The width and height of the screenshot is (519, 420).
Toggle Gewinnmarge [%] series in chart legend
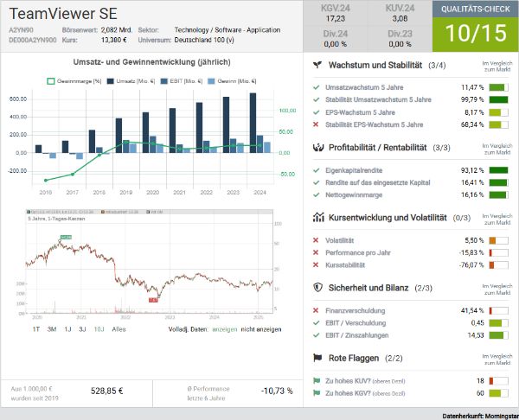[x=74, y=81]
